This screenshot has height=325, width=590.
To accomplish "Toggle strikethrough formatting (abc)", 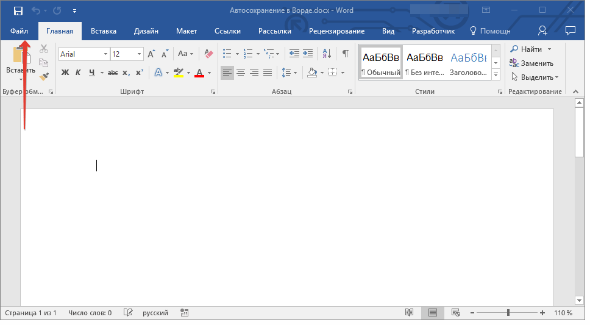I will pos(112,73).
